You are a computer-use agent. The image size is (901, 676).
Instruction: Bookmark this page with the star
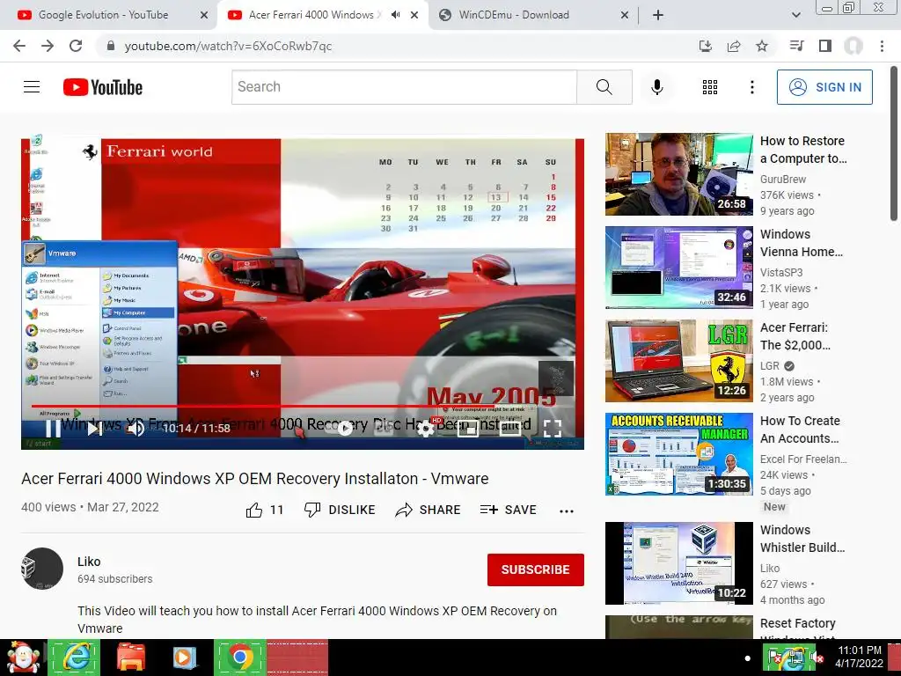762,46
